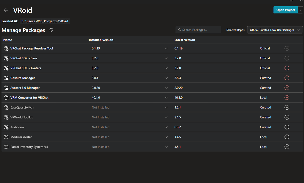
Task: Open version dropdown for Modular Avatar
Action: (x=166, y=137)
